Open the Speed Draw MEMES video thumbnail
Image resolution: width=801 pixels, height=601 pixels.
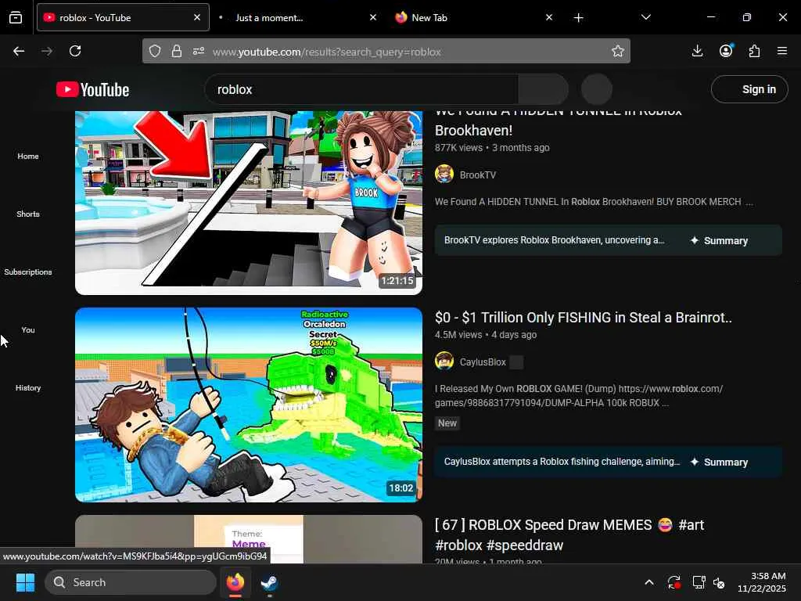(x=249, y=539)
